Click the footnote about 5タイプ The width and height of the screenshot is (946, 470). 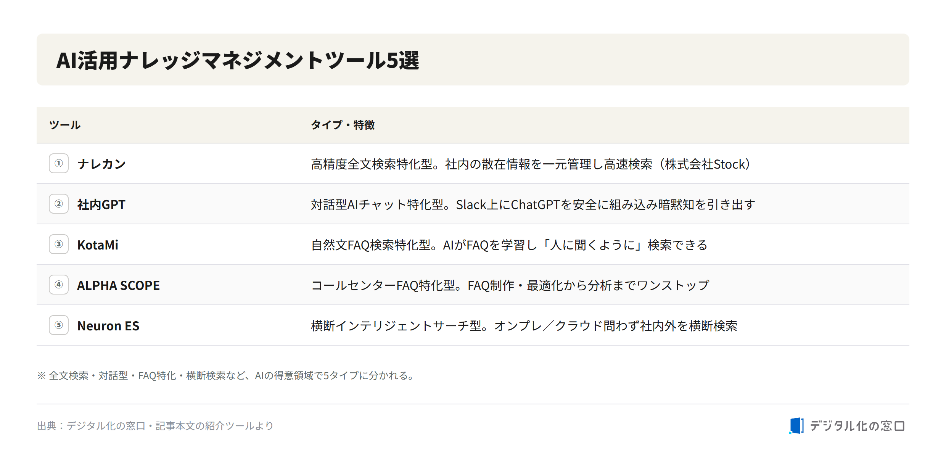point(226,376)
